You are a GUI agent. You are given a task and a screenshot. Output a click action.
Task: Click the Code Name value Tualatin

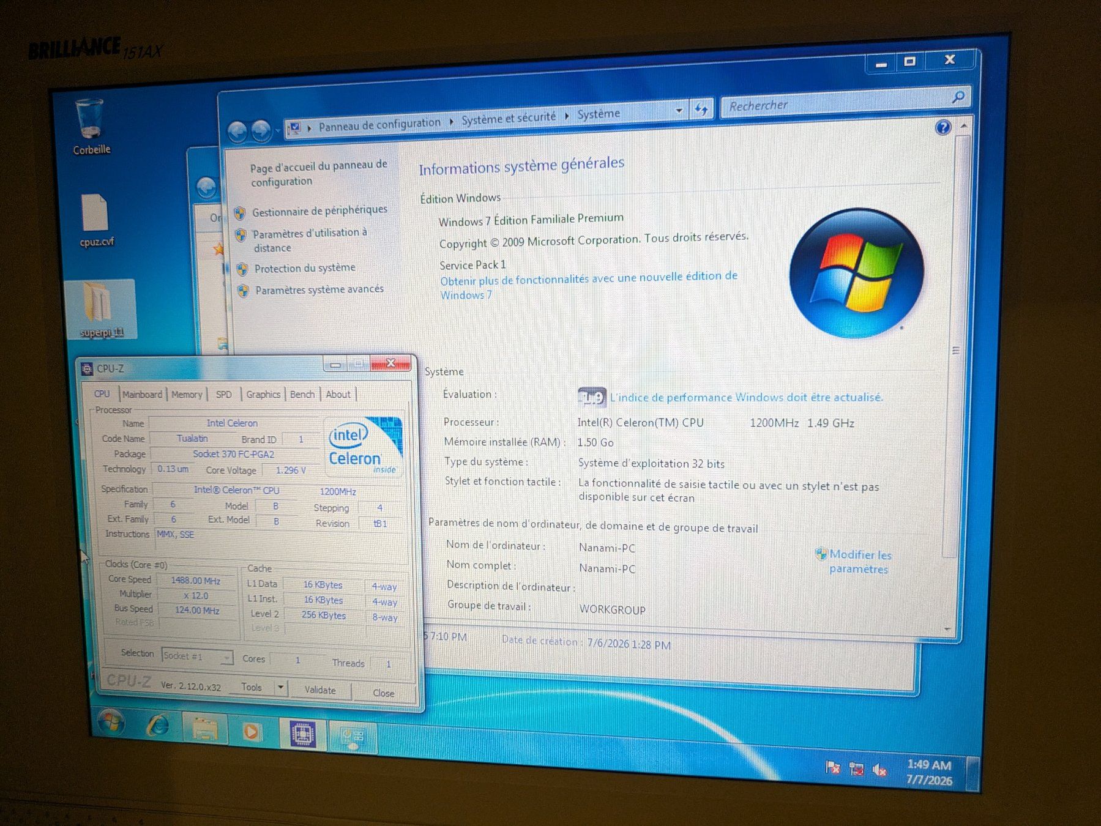[192, 439]
